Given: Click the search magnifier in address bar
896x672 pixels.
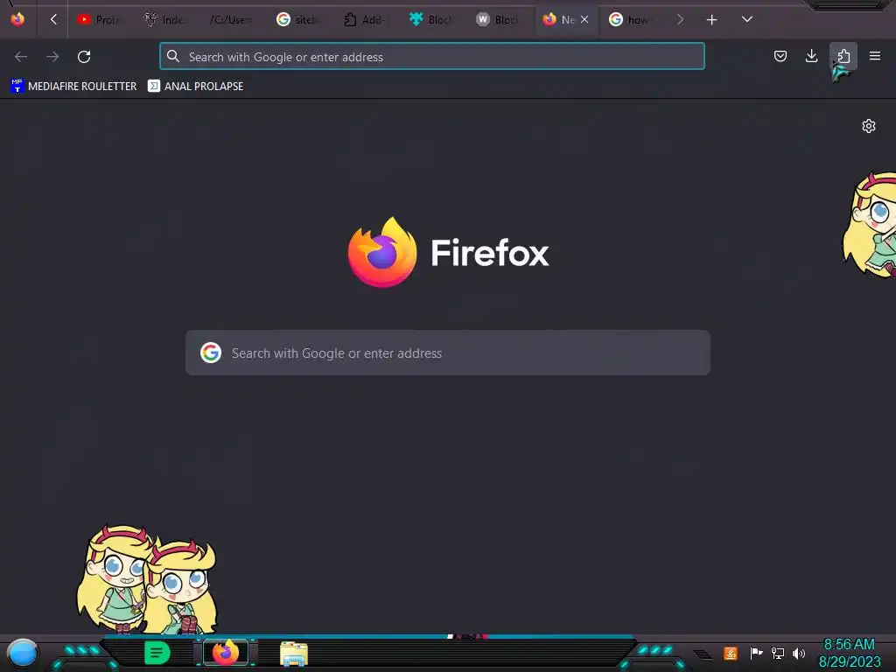Looking at the screenshot, I should 173,56.
